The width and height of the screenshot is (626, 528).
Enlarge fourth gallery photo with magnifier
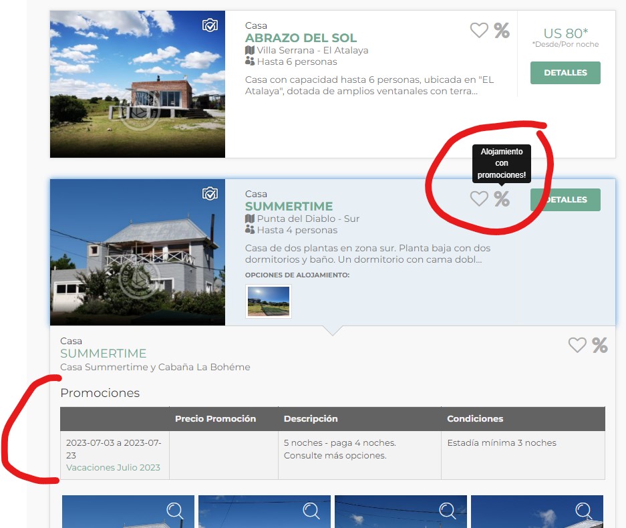tap(583, 511)
